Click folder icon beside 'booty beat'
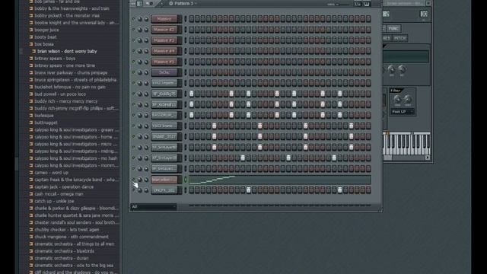Viewport: 487px width, 274px height. tap(31, 37)
